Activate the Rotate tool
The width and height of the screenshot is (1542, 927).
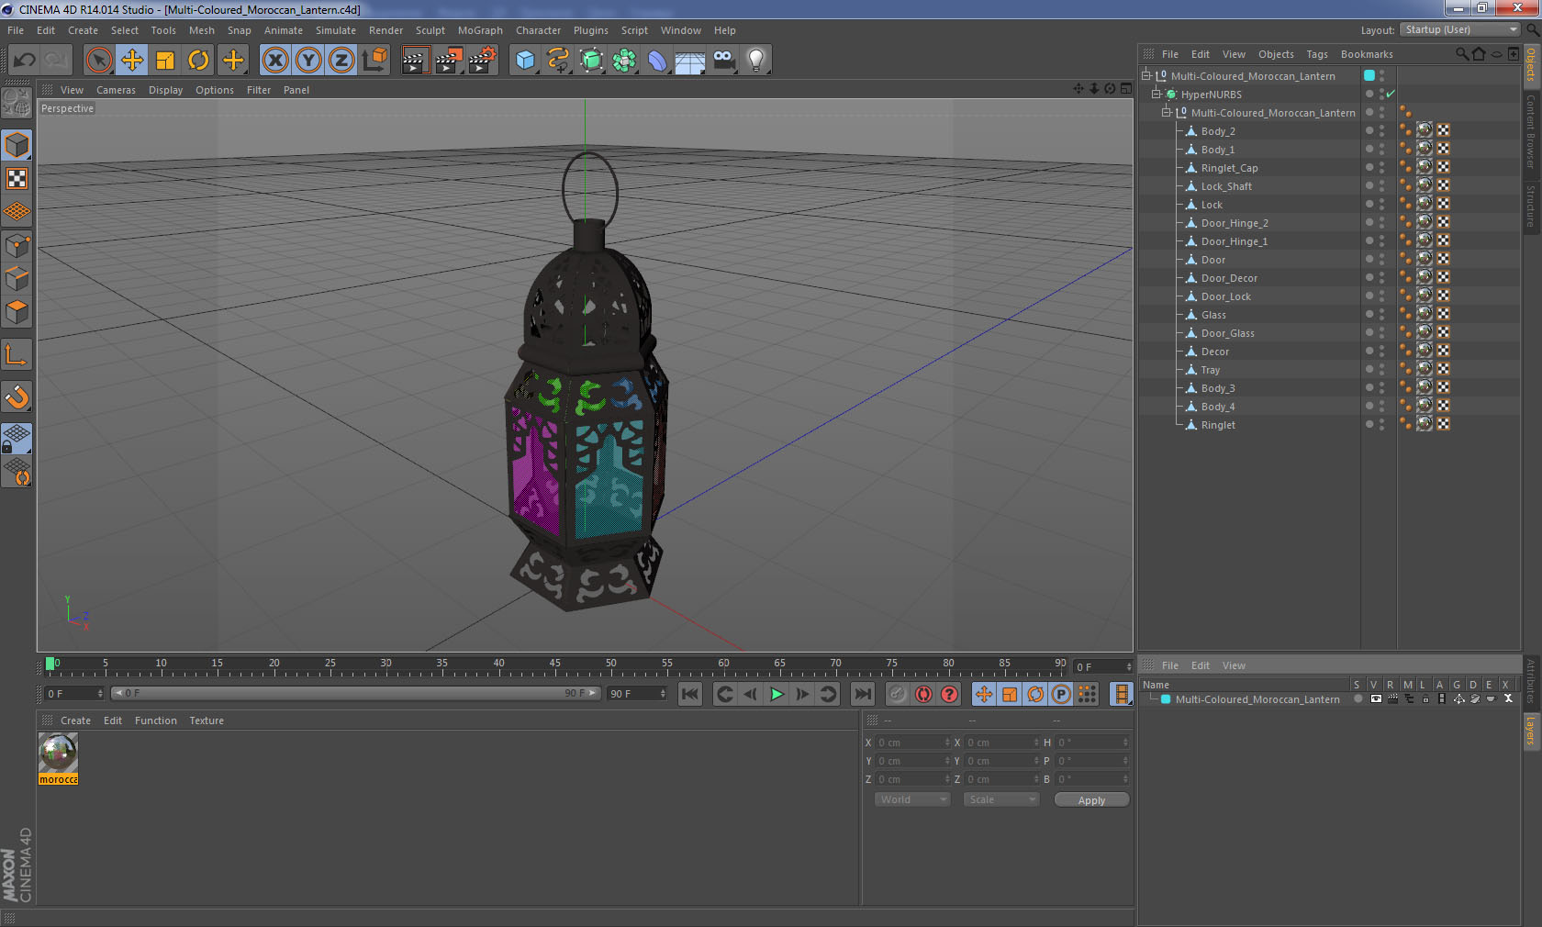pyautogui.click(x=198, y=61)
